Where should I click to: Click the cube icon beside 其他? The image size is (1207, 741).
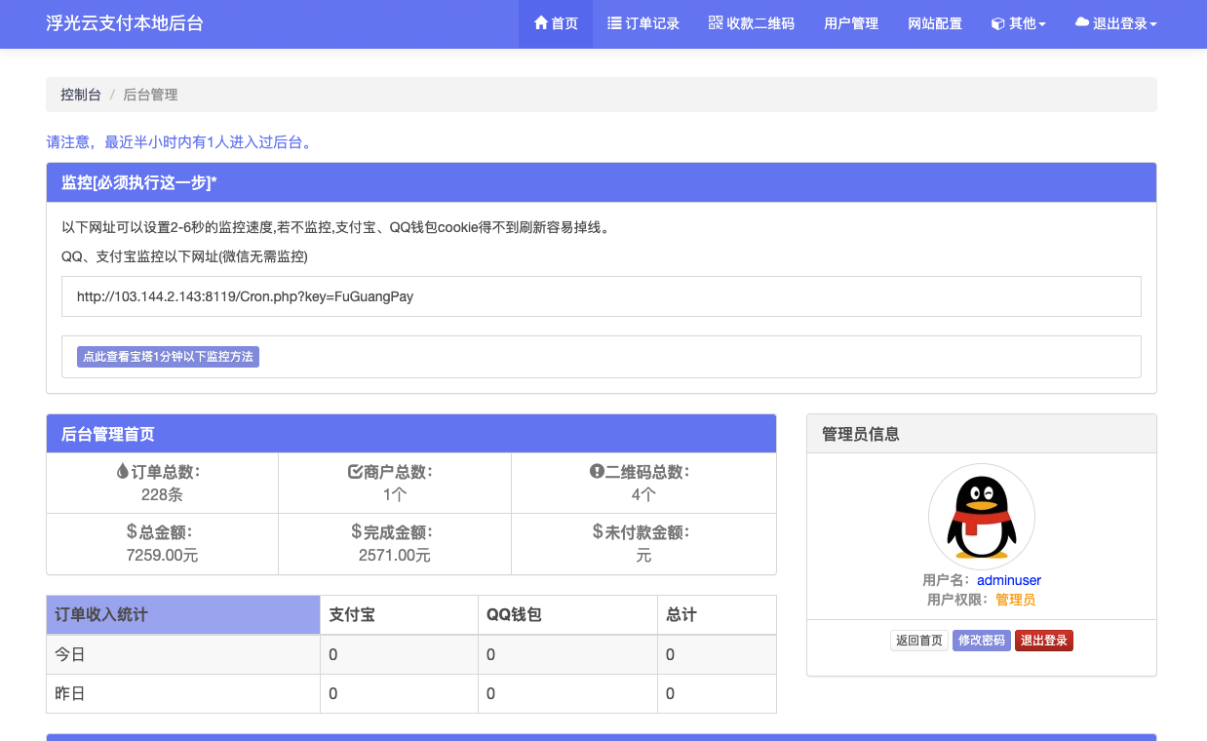997,23
